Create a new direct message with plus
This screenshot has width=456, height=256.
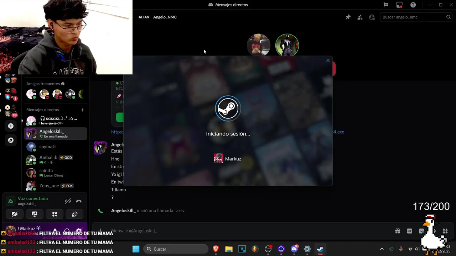pyautogui.click(x=82, y=110)
